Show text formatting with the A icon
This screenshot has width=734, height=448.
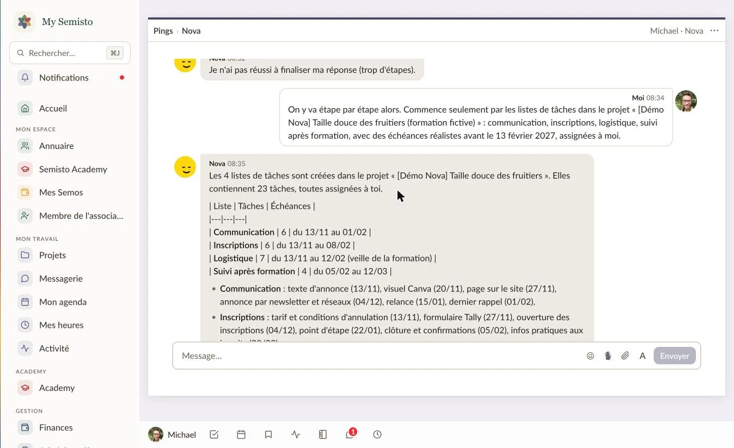click(x=643, y=356)
